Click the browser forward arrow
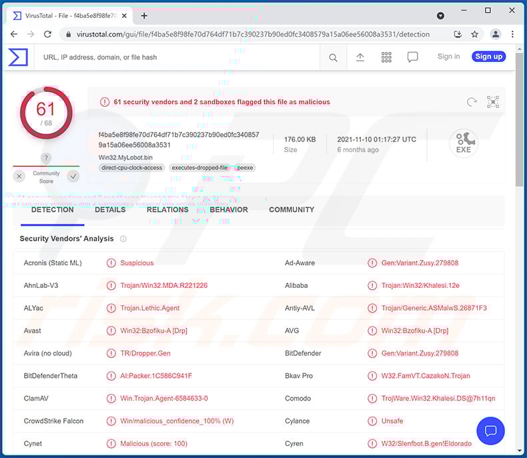Screen dimensions: 527x458 click(31, 34)
